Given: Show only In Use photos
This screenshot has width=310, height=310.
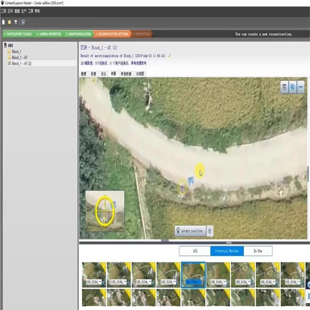Looking at the screenshot, I should pyautogui.click(x=258, y=251).
